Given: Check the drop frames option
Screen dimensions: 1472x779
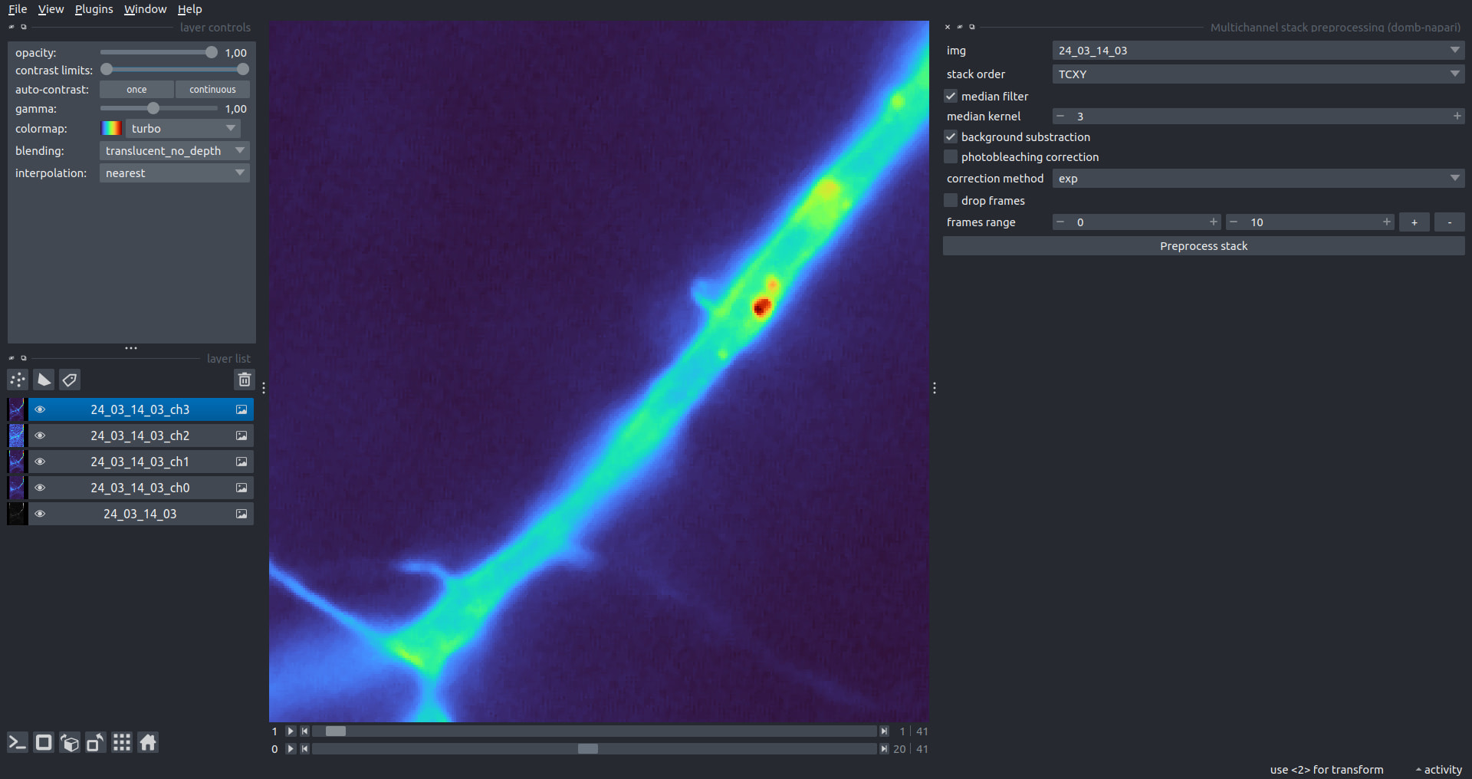Looking at the screenshot, I should click(951, 200).
